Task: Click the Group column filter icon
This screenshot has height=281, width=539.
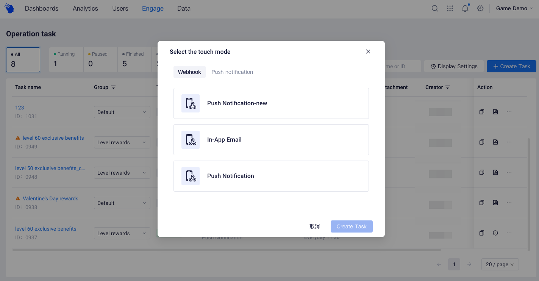Action: click(113, 87)
